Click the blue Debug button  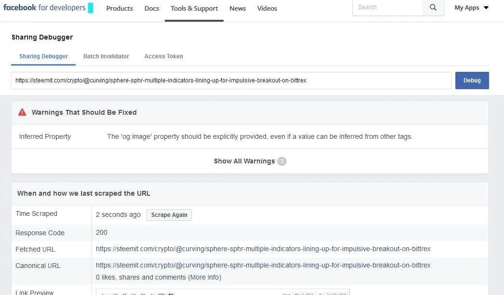point(472,80)
